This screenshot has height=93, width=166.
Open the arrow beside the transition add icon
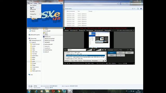click(x=133, y=50)
